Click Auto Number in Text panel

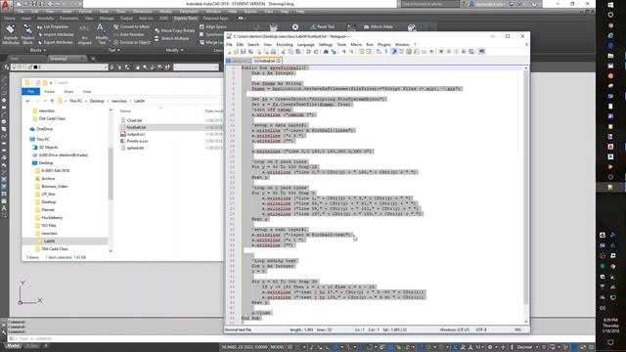coord(128,35)
